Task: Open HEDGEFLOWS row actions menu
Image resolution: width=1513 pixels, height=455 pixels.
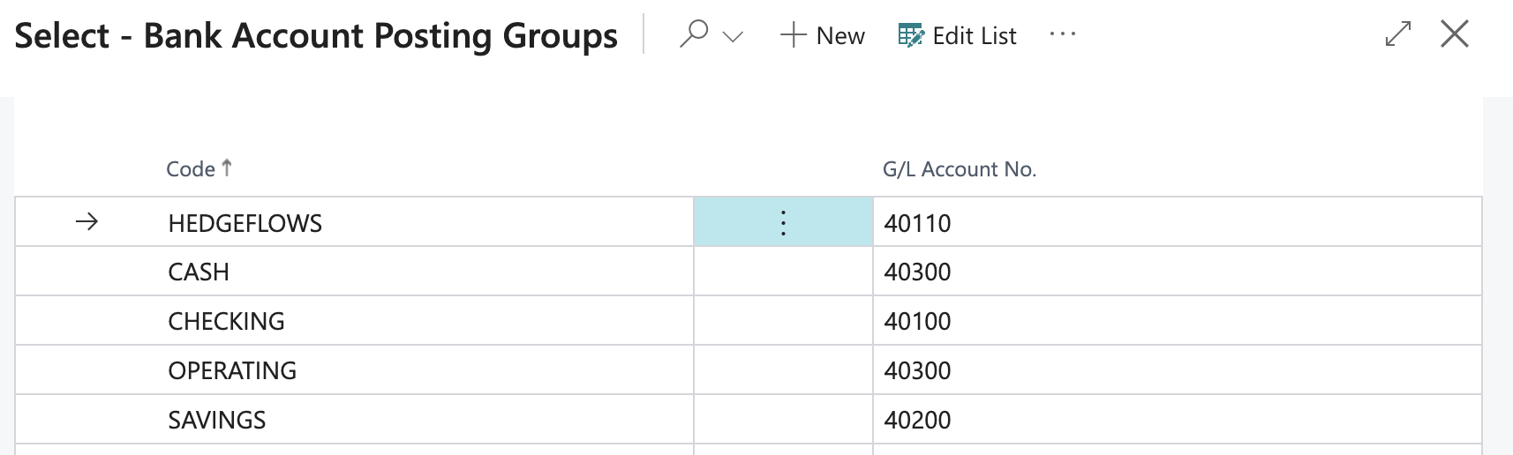Action: (x=783, y=223)
